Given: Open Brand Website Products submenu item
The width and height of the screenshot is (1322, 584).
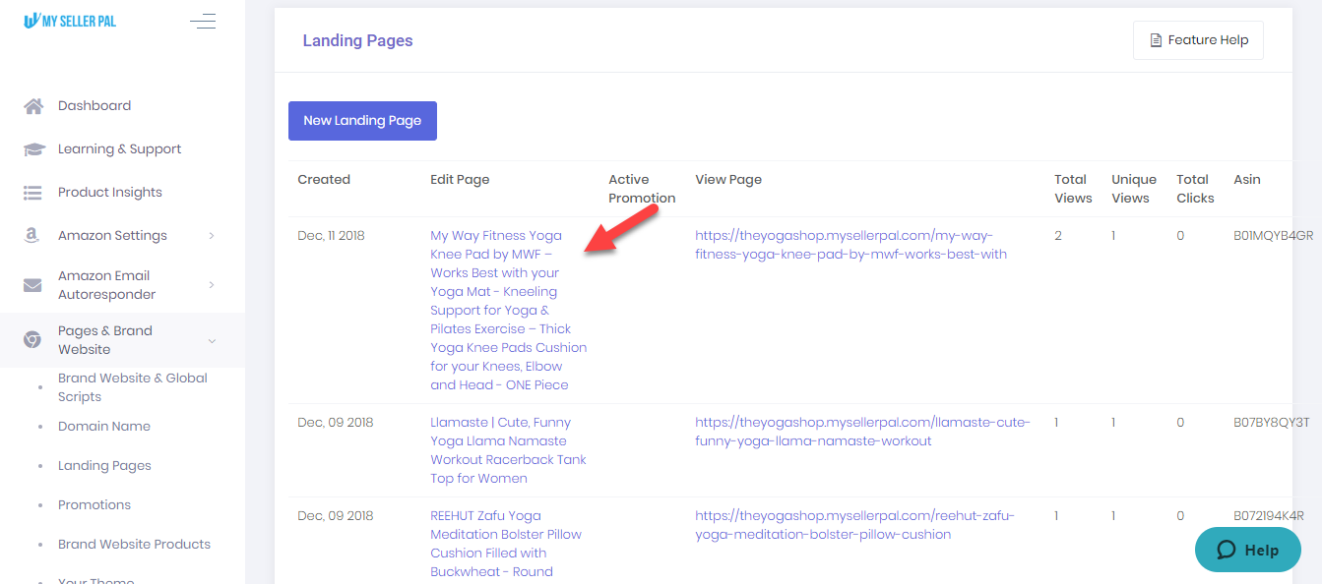Looking at the screenshot, I should (134, 545).
